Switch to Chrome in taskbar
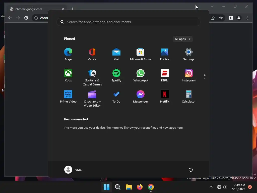This screenshot has width=257, height=193. (x=151, y=187)
